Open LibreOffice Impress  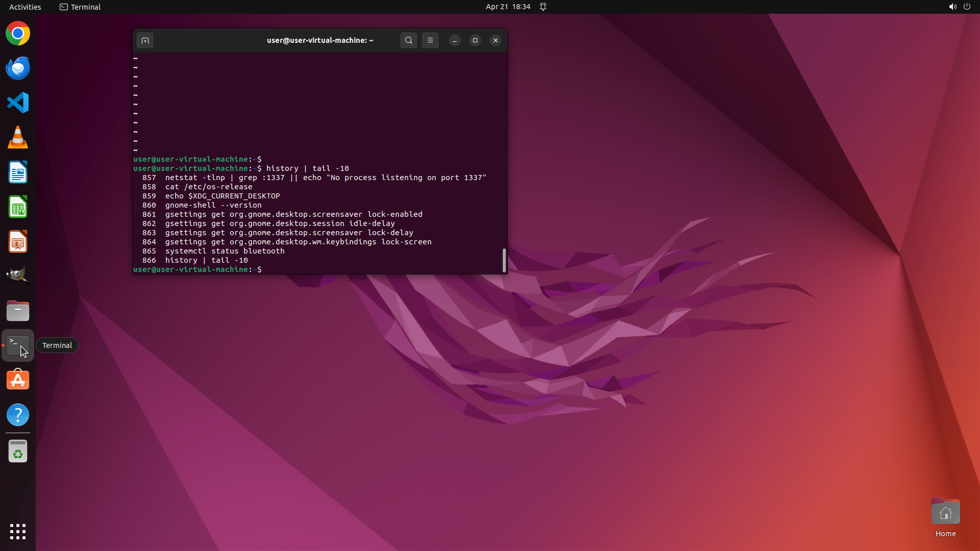coord(18,242)
